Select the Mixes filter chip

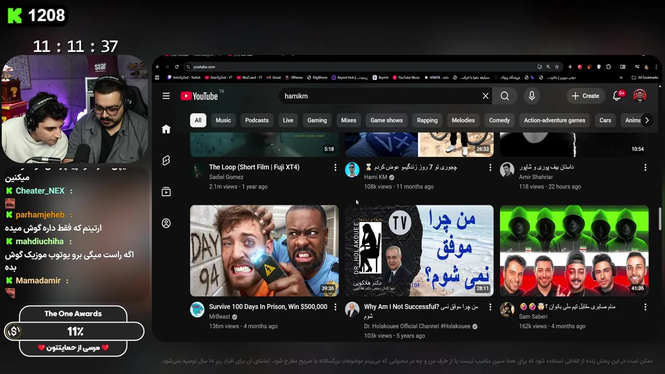[349, 120]
